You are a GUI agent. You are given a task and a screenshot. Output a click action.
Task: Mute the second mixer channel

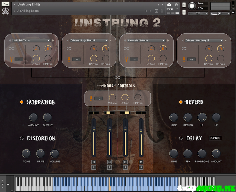click(109, 162)
